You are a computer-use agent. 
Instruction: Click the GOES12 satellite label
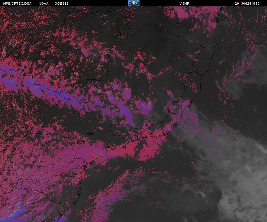coord(62,3)
